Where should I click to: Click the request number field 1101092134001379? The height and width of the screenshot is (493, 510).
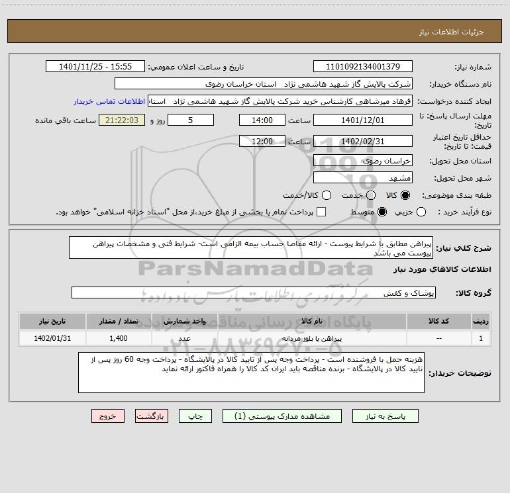coord(363,66)
